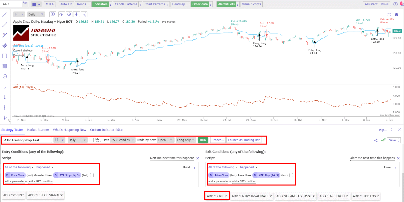The height and width of the screenshot is (202, 404).
Task: Click ADD "TAKE PROFIT" button
Action: click(334, 196)
